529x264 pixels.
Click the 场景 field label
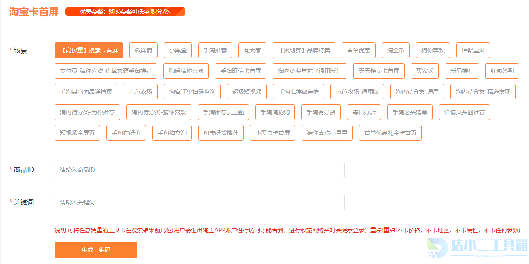point(20,50)
